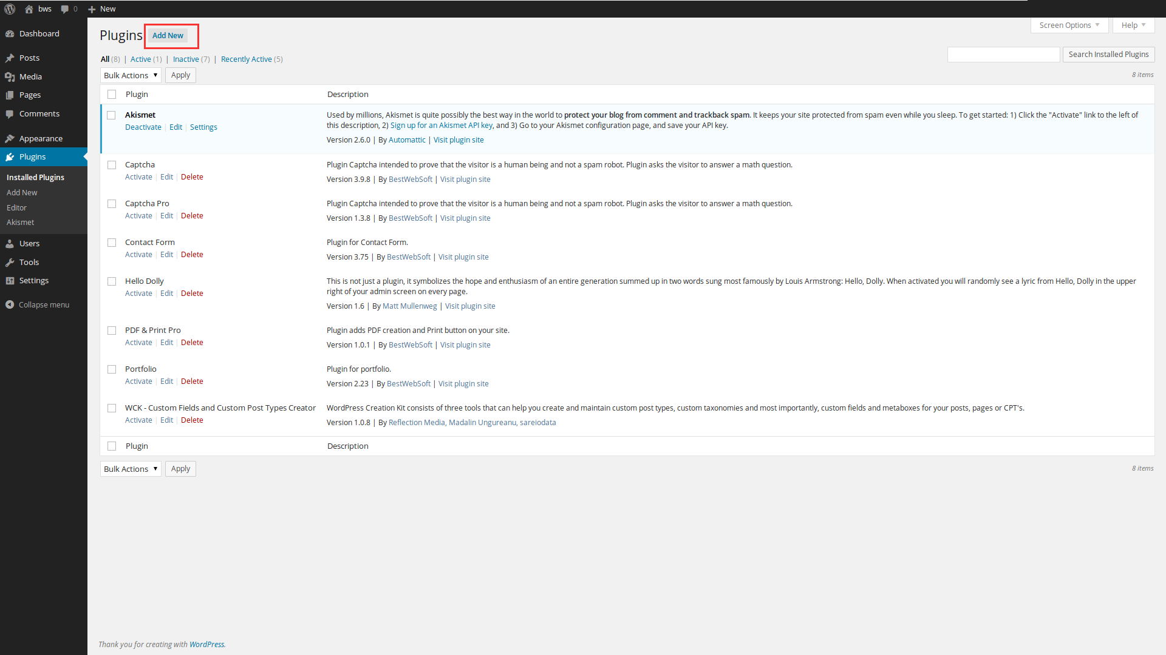Screen dimensions: 1166x655
Task: Switch to the Inactive plugins filter
Action: coord(186,59)
